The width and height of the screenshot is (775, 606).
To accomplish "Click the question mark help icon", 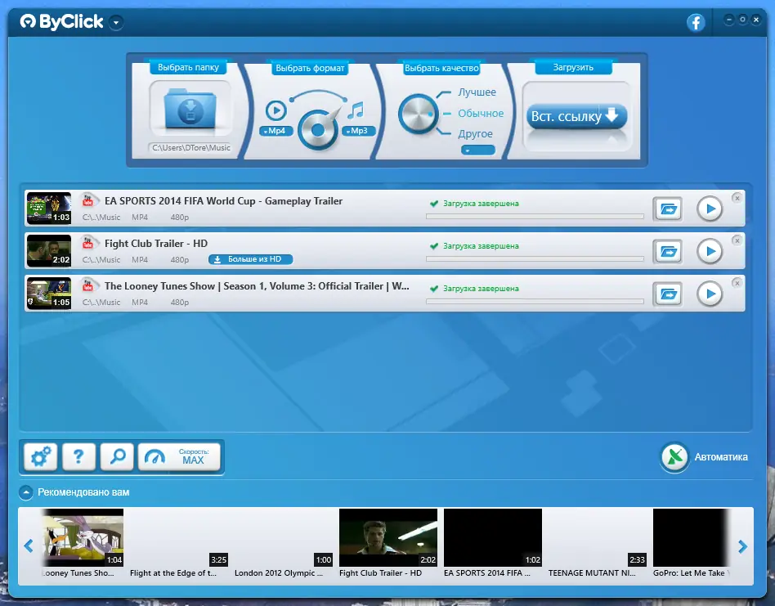I will tap(78, 456).
